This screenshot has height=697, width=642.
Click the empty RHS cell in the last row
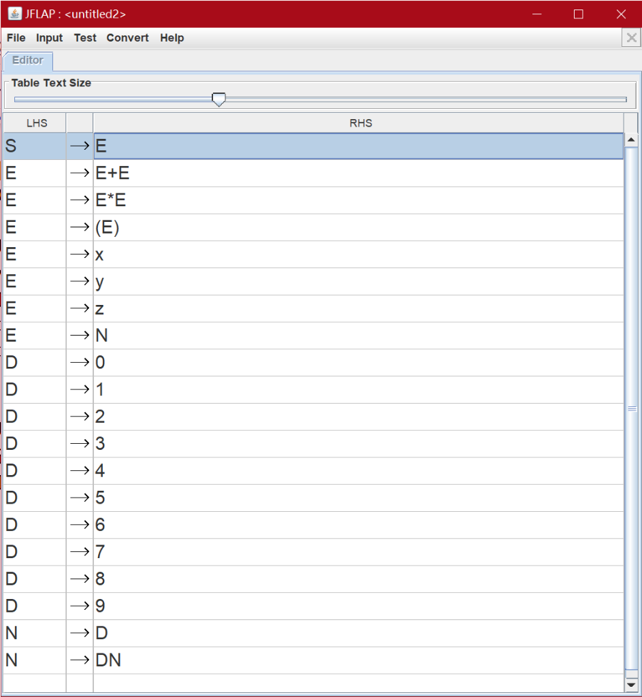(358, 683)
